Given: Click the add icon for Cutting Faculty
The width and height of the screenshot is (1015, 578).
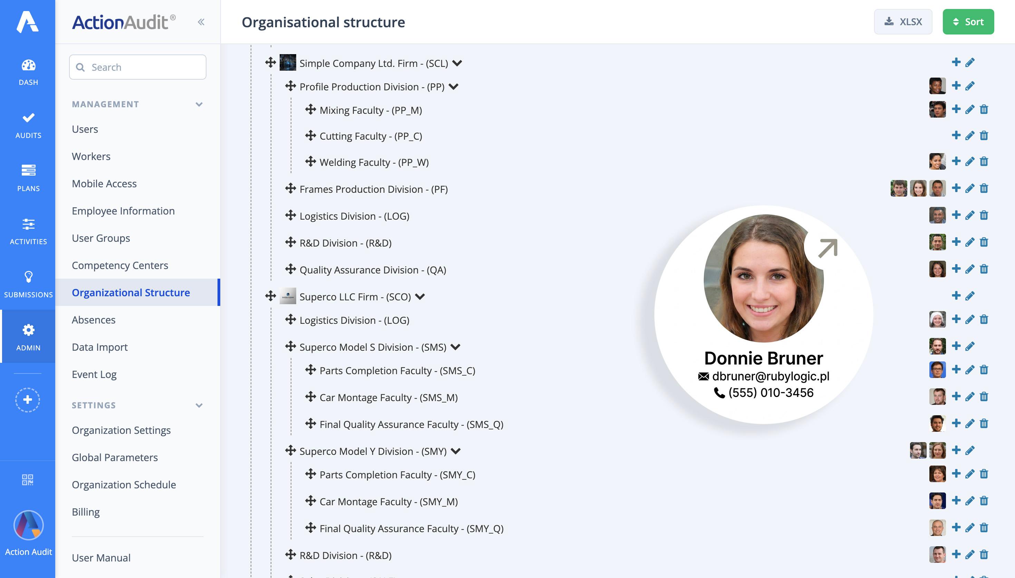Looking at the screenshot, I should [956, 136].
